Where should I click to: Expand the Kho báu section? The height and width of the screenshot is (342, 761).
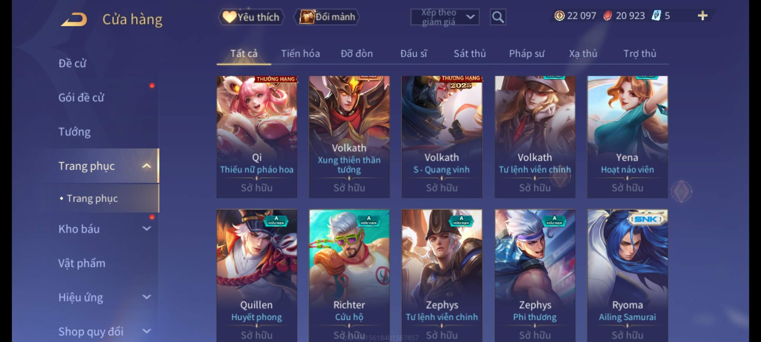146,229
